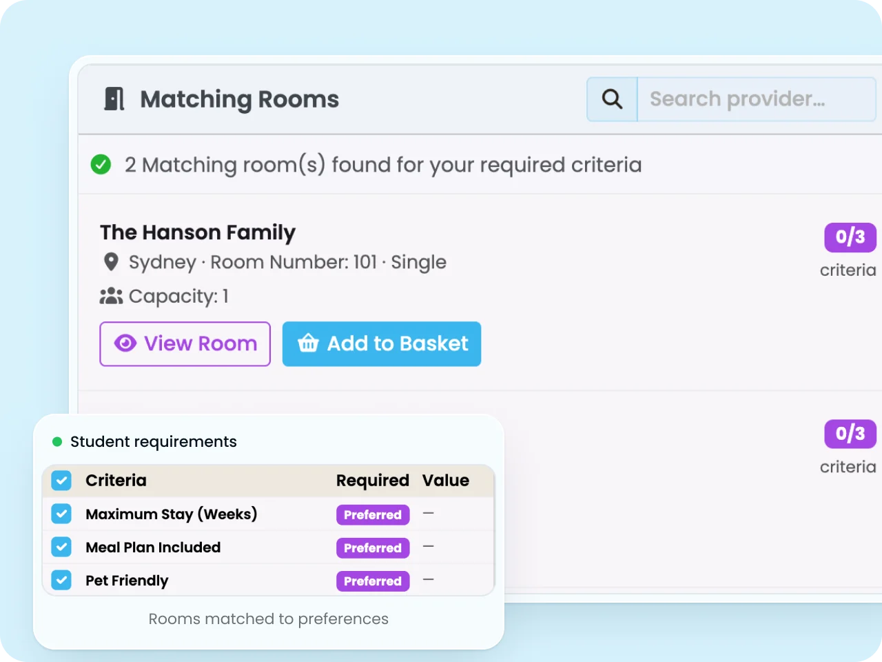Image resolution: width=882 pixels, height=662 pixels.
Task: Click the Meal Plan Included label
Action: 153,548
